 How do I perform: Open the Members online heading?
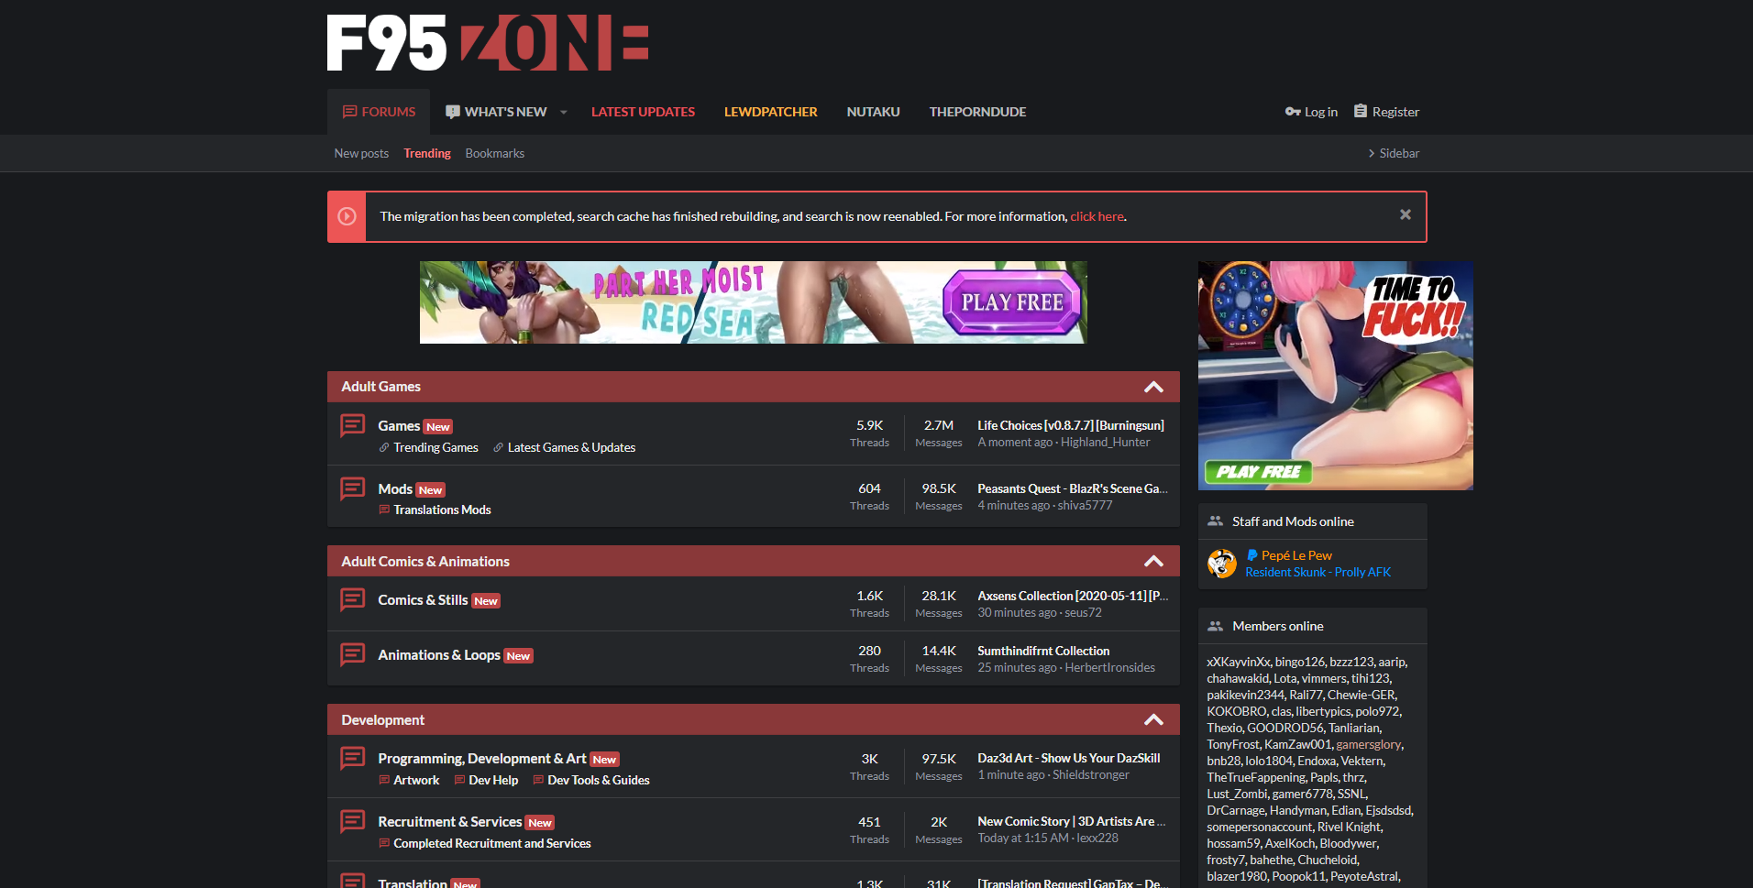(1278, 626)
